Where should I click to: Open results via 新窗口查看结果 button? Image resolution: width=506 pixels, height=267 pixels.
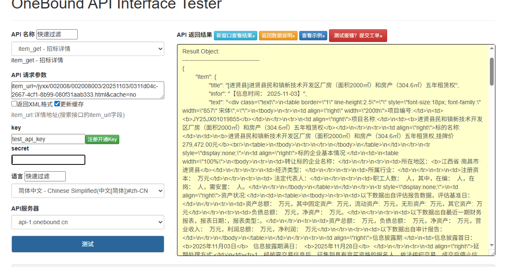pyautogui.click(x=236, y=36)
